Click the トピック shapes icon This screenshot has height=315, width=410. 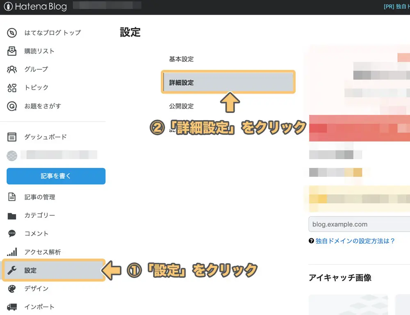pyautogui.click(x=12, y=88)
